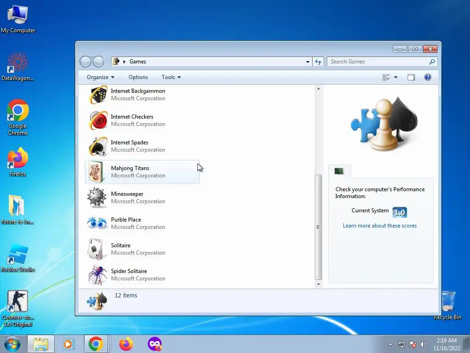Click the Windows Experience Index 1.0 badge
The height and width of the screenshot is (353, 470).
pos(400,212)
